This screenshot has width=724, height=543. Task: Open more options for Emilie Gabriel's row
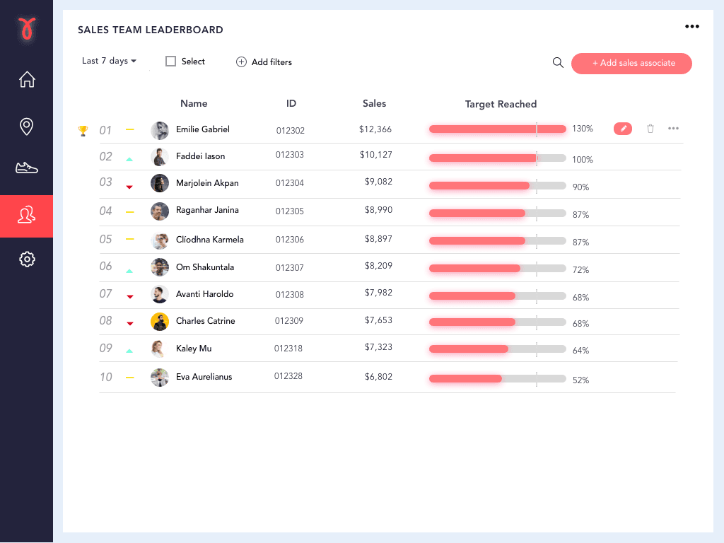[x=673, y=129]
